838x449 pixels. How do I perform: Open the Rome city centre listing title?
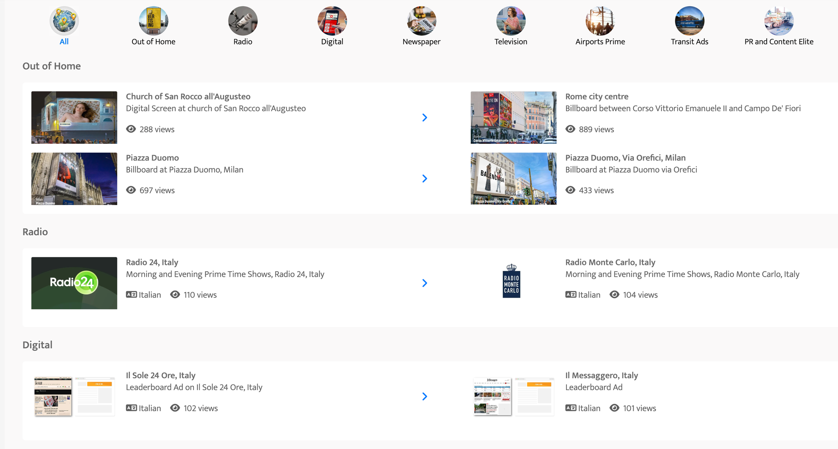pos(597,96)
